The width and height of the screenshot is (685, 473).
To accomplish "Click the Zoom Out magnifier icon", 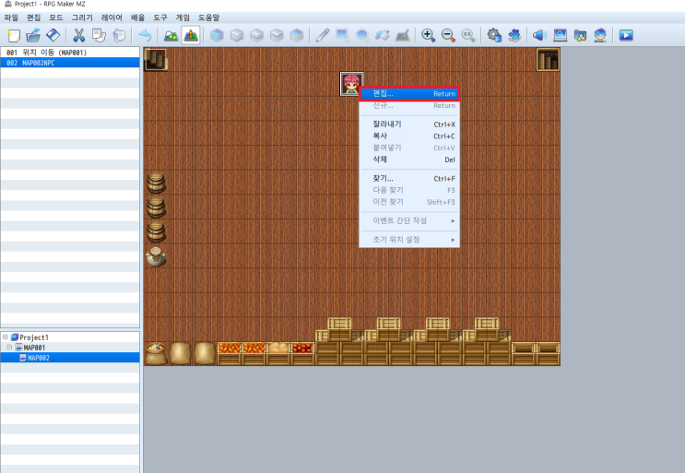I will 448,35.
